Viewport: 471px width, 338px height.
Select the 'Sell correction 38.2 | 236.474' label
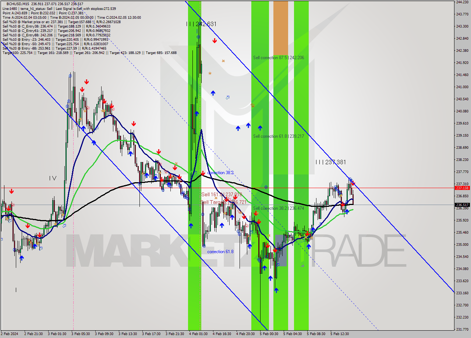(x=278, y=208)
